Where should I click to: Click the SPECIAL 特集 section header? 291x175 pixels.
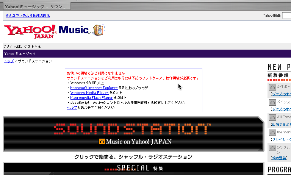(134, 168)
